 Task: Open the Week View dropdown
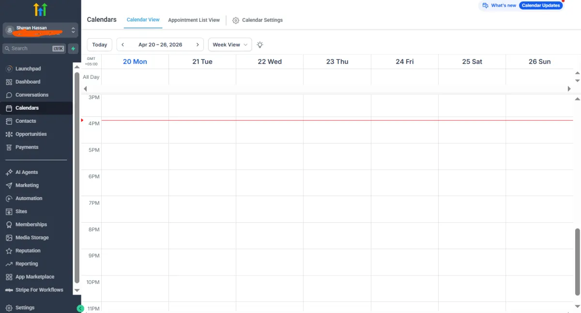230,44
